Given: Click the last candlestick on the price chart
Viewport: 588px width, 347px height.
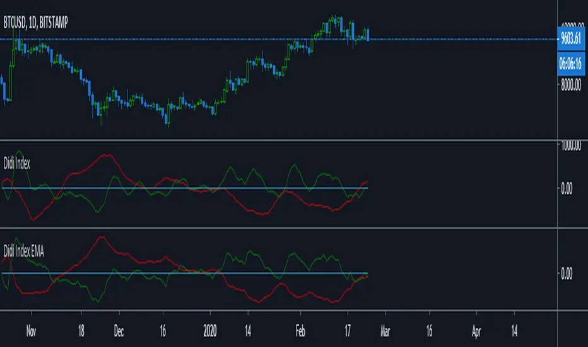Looking at the screenshot, I should 368,35.
